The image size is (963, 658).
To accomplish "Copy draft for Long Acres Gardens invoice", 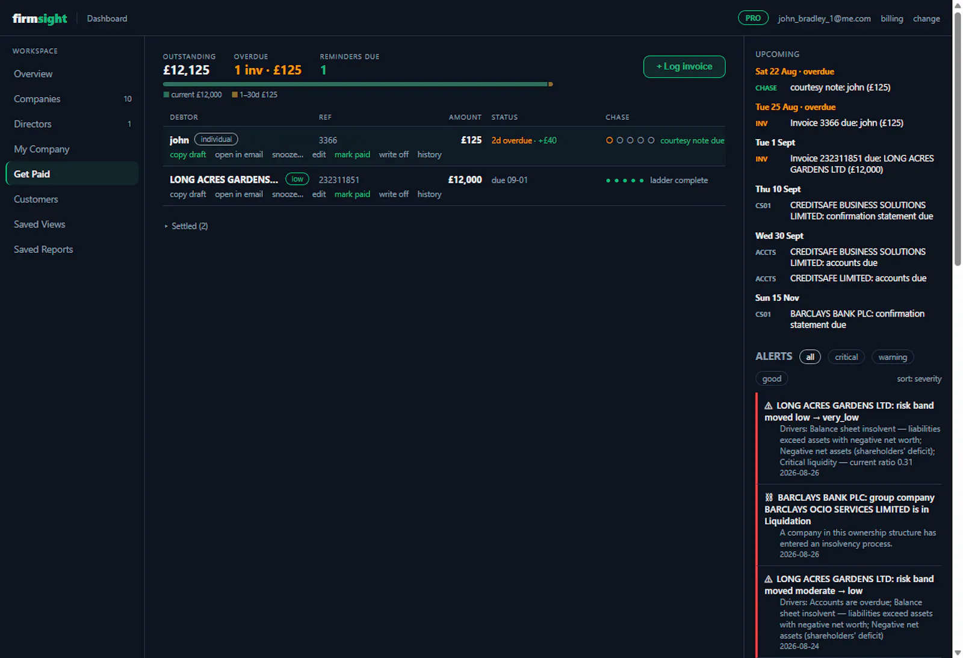I will click(188, 194).
